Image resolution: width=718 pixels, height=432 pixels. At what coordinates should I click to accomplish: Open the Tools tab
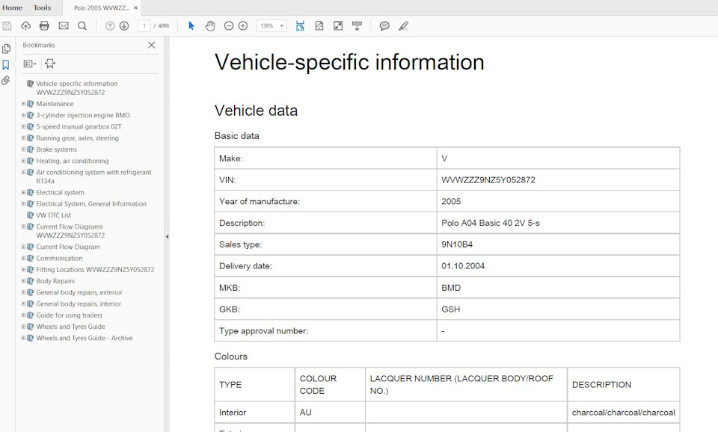(x=42, y=7)
